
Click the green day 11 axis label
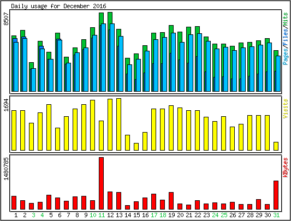[x=102, y=215]
